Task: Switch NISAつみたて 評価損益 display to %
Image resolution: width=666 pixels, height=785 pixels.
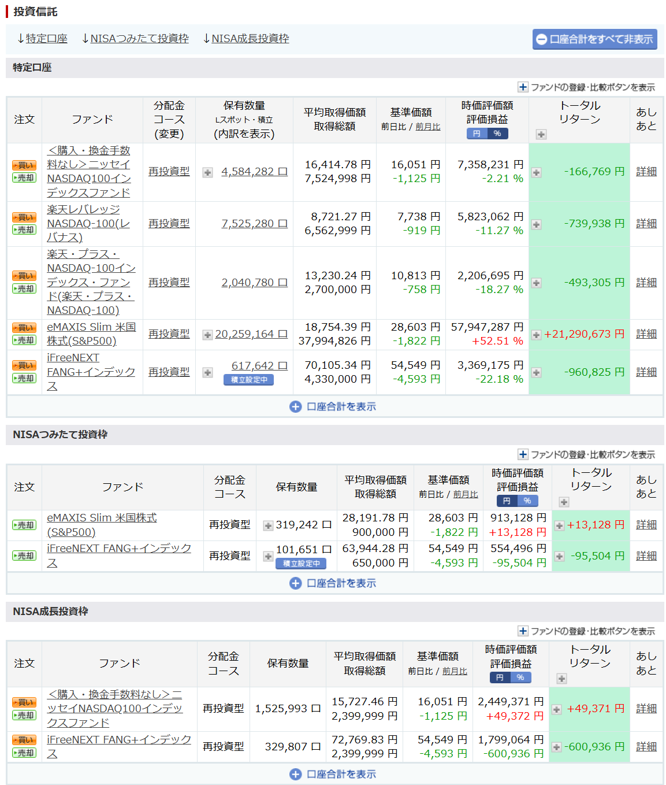Action: tap(527, 501)
